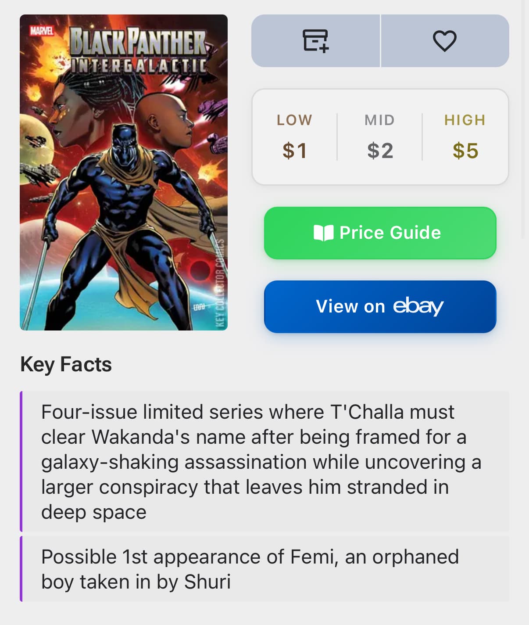Click the Marvel logo on the cover

(42, 31)
